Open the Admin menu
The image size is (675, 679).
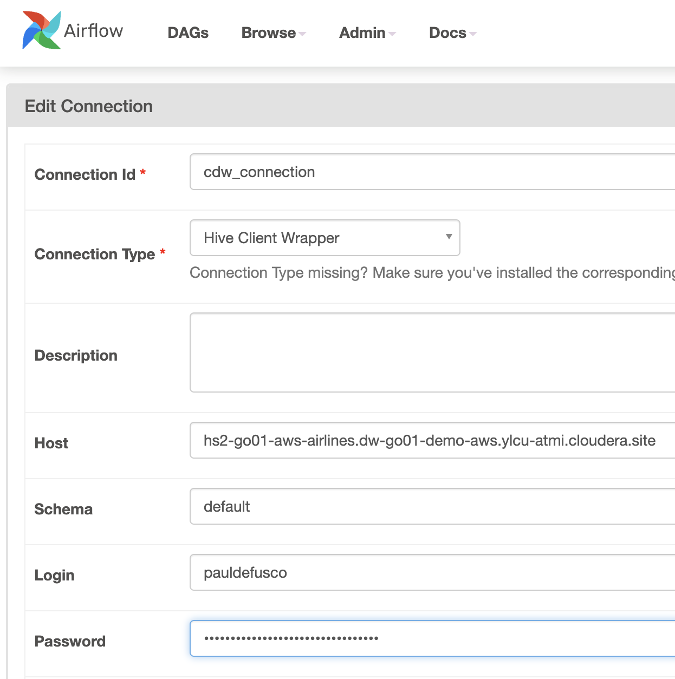367,33
